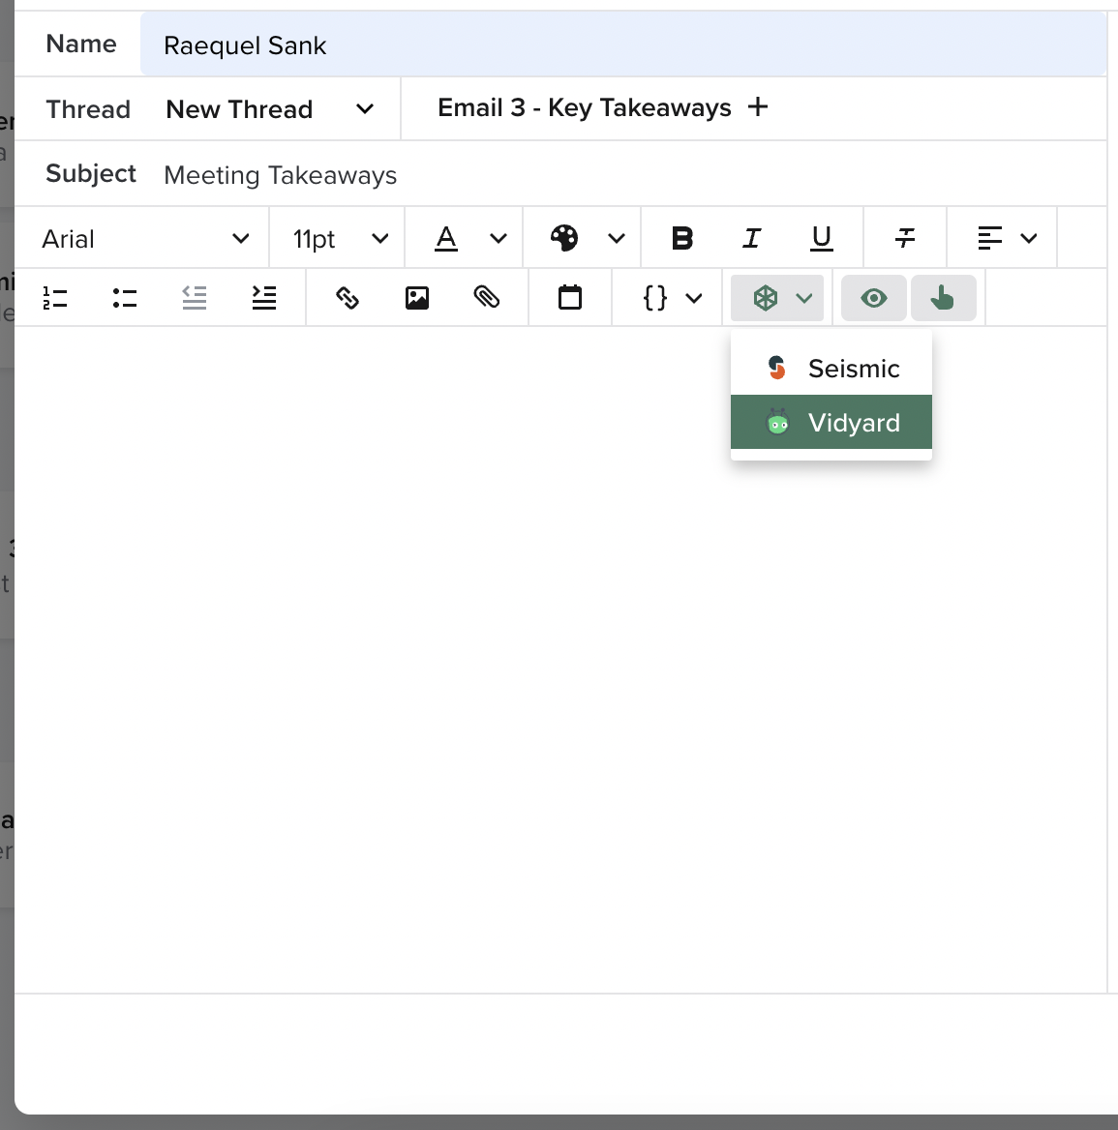The height and width of the screenshot is (1130, 1118).
Task: Attach a file using the paperclip icon
Action: click(x=488, y=298)
